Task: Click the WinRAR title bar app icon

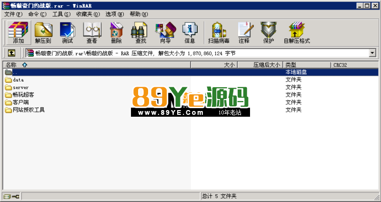Action: (x=6, y=6)
